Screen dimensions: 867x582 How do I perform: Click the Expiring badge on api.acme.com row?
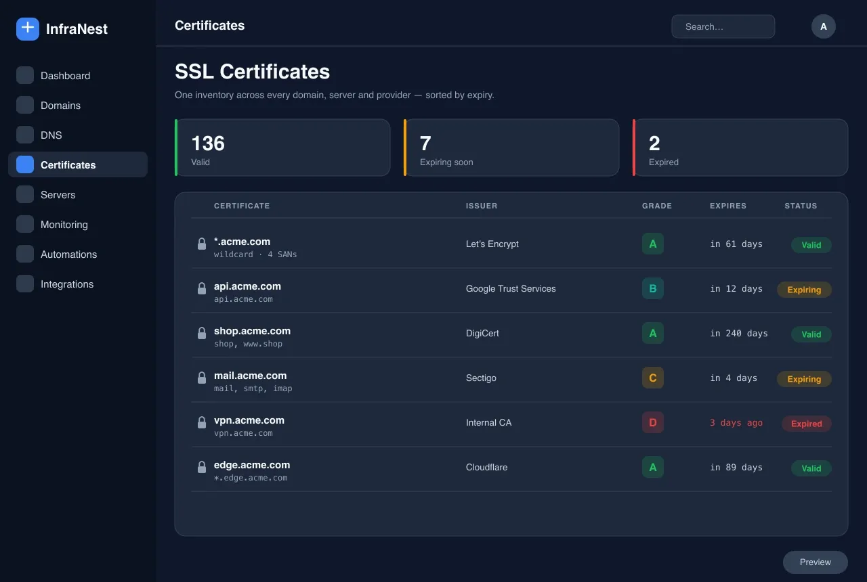[x=804, y=290]
